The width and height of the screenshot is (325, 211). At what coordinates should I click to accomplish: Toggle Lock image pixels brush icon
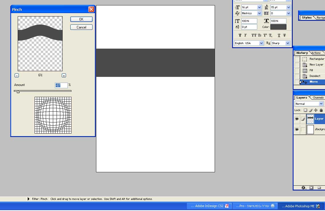(310, 110)
